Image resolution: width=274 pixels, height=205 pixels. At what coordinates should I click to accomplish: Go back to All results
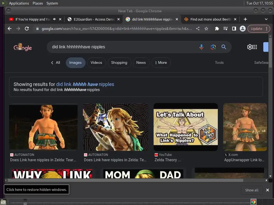(x=56, y=62)
